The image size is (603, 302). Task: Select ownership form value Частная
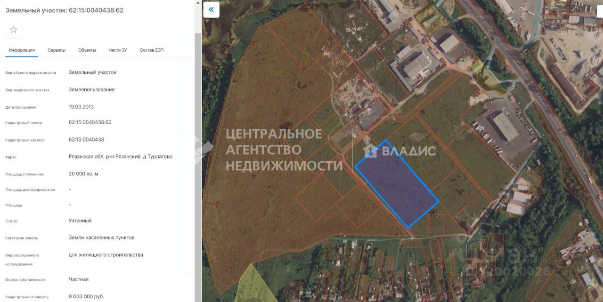pos(79,279)
